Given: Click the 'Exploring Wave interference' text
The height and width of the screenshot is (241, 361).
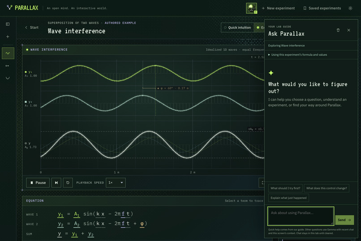Looking at the screenshot, I should (x=286, y=46).
